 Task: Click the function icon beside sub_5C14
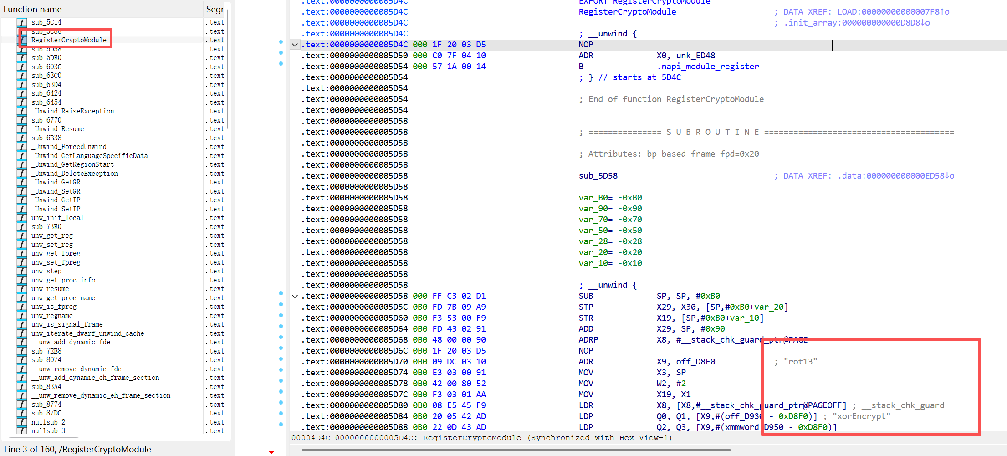21,22
